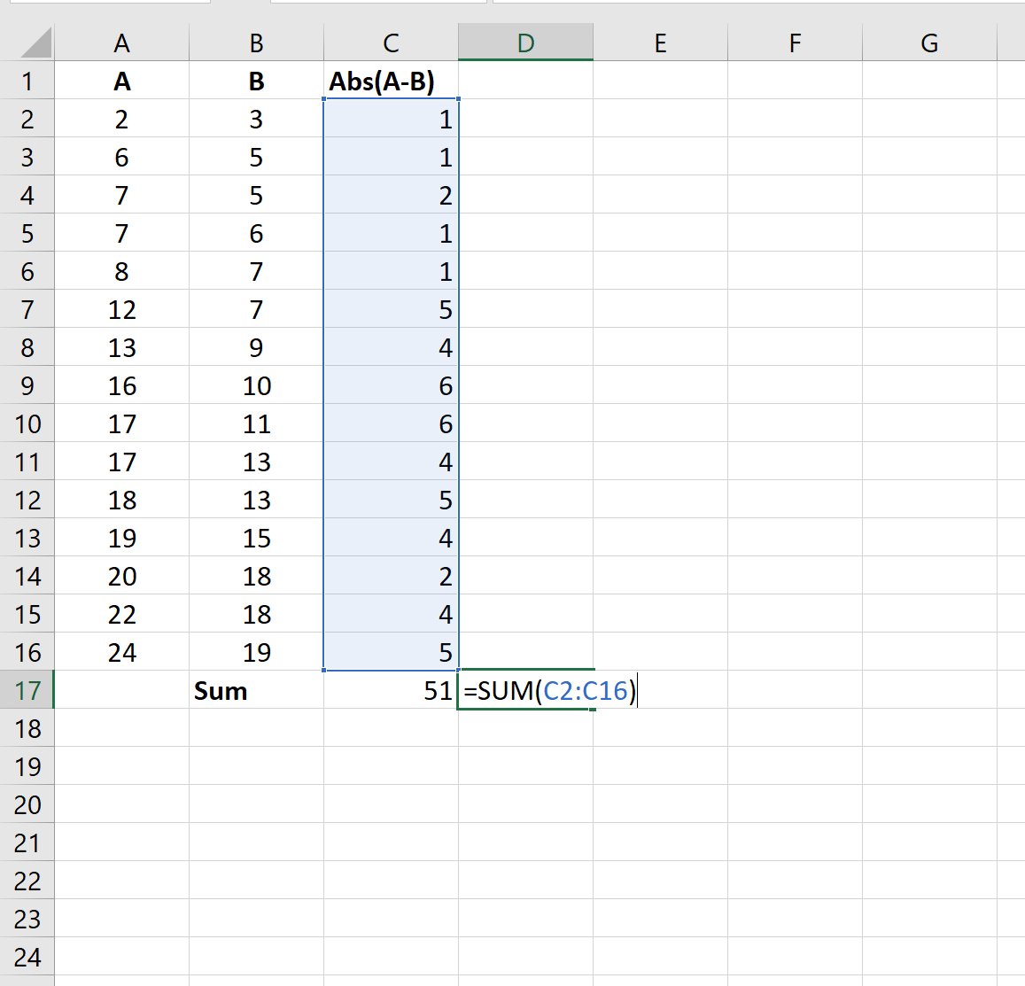The width and height of the screenshot is (1025, 986).
Task: Click inside the SUM formula being edited
Action: (547, 690)
